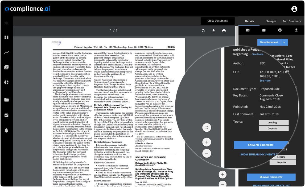Open the trend line insights icon
The width and height of the screenshot is (305, 187).
pyautogui.click(x=6, y=52)
